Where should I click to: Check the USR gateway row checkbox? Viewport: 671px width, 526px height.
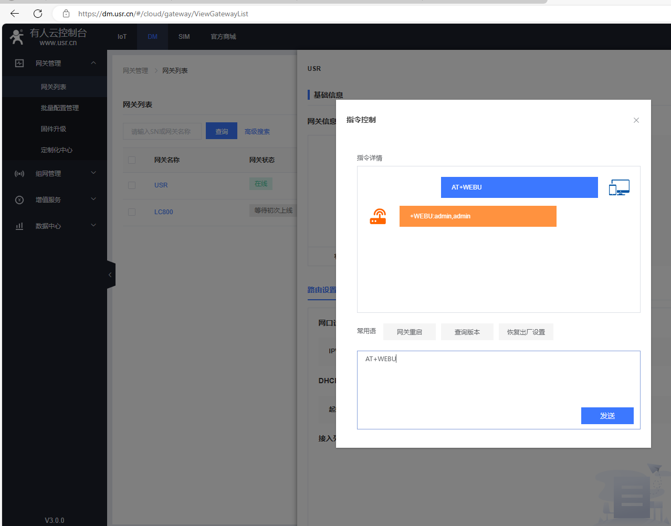click(x=132, y=185)
